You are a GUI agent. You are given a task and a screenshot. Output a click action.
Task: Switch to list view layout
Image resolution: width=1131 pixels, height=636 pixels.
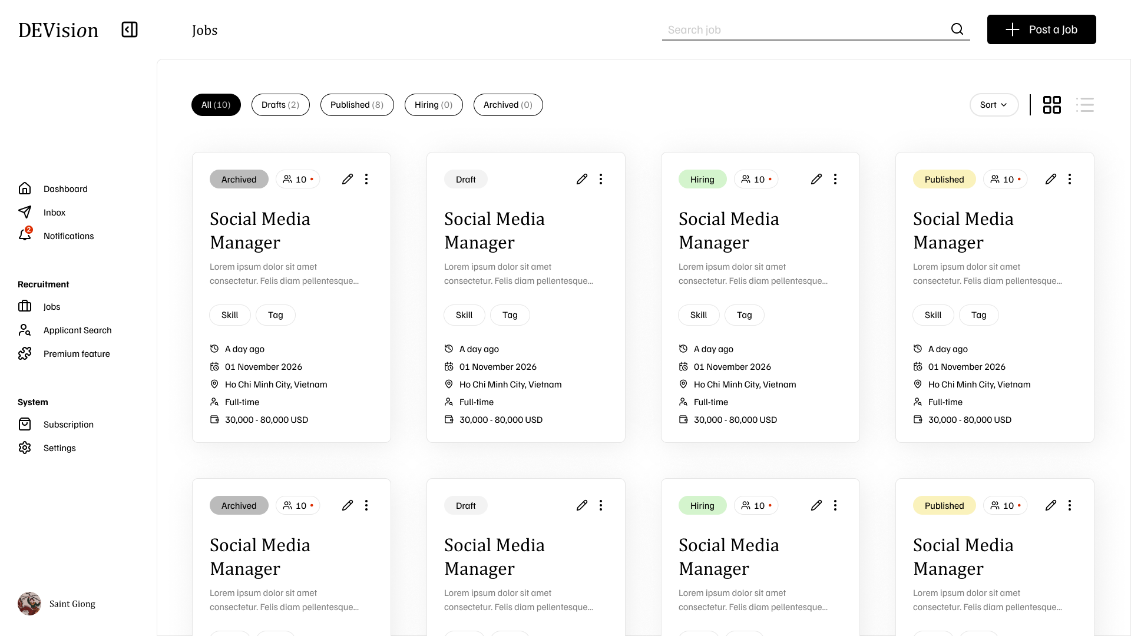1086,104
